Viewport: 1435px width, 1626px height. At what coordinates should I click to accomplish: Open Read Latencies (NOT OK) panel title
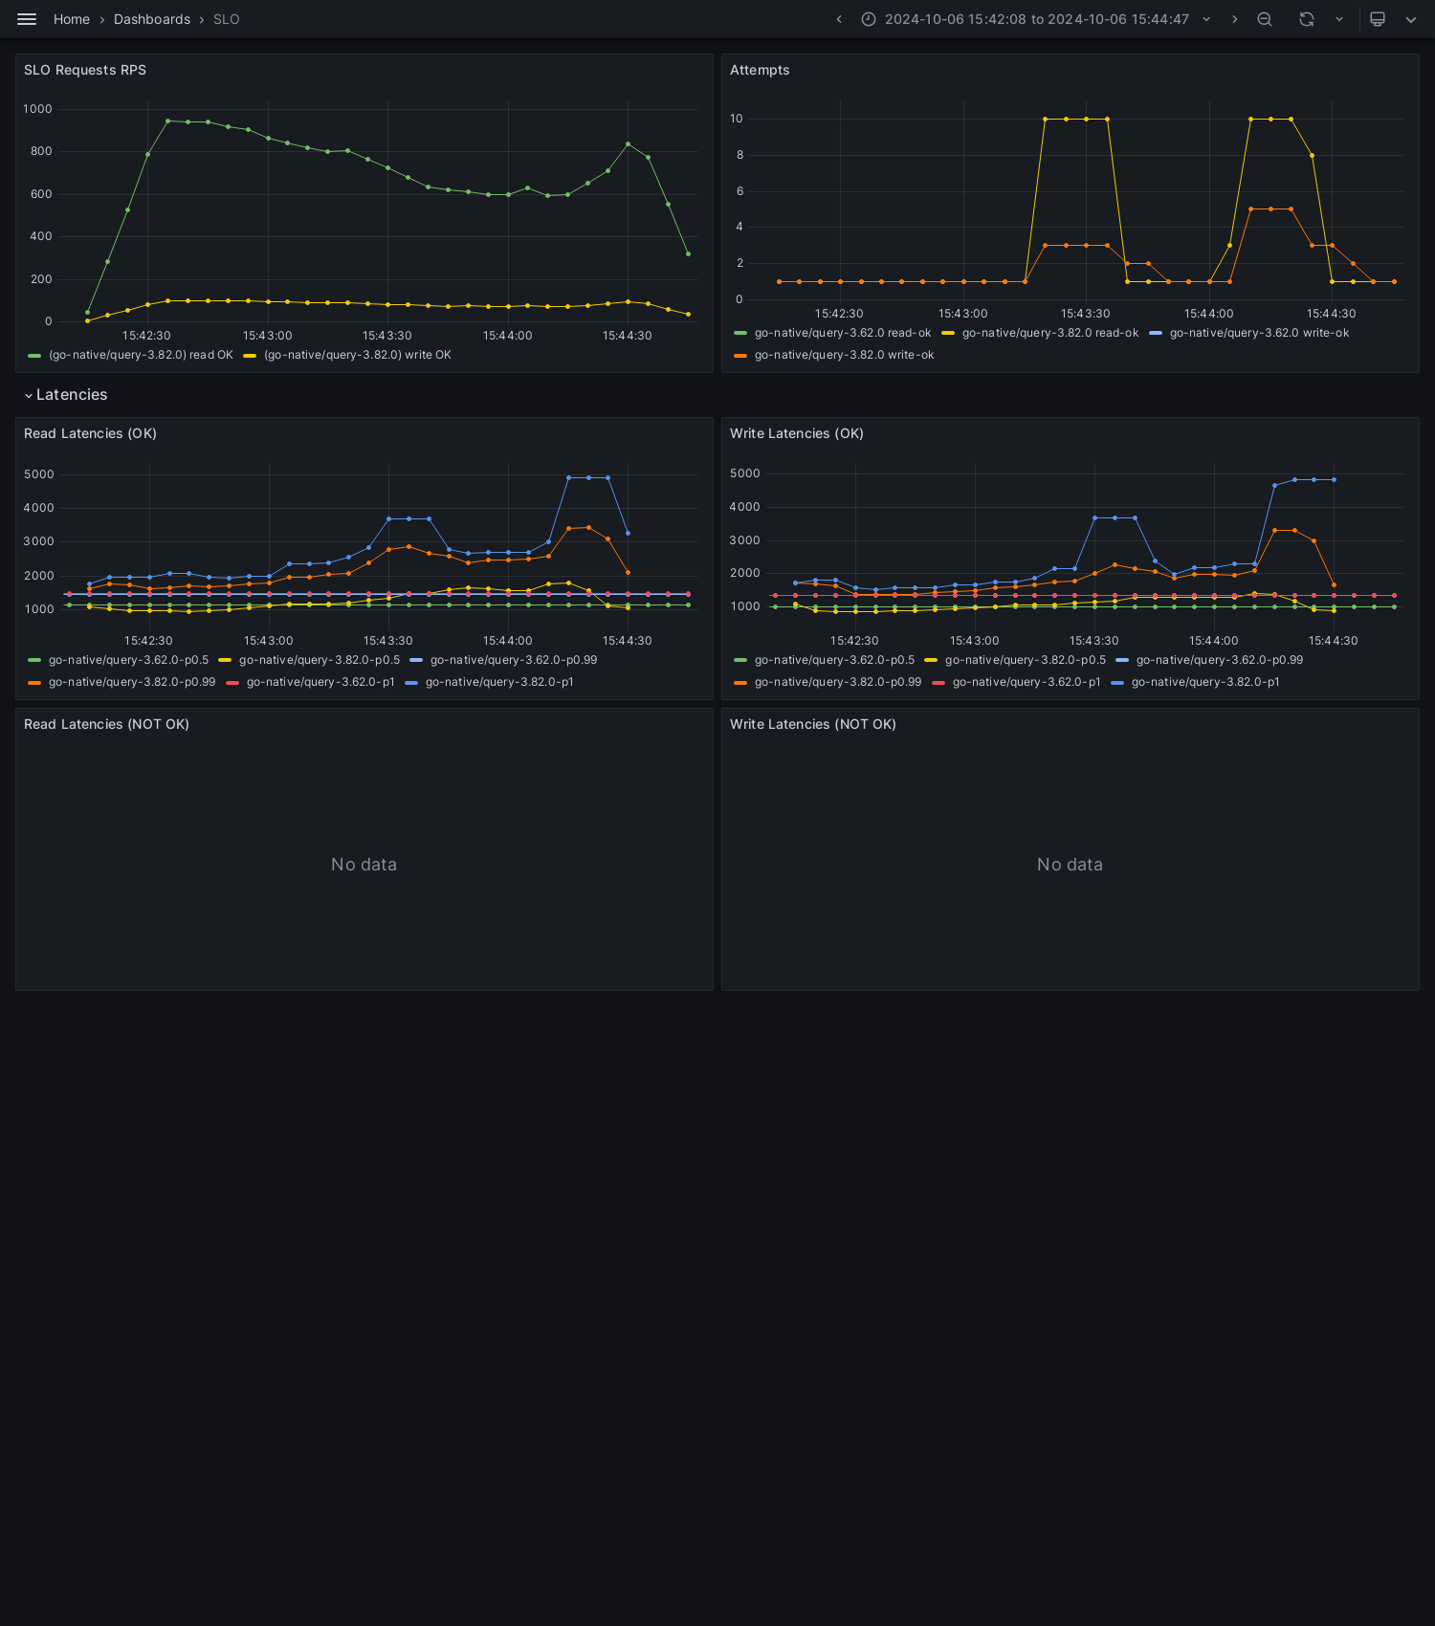point(106,724)
